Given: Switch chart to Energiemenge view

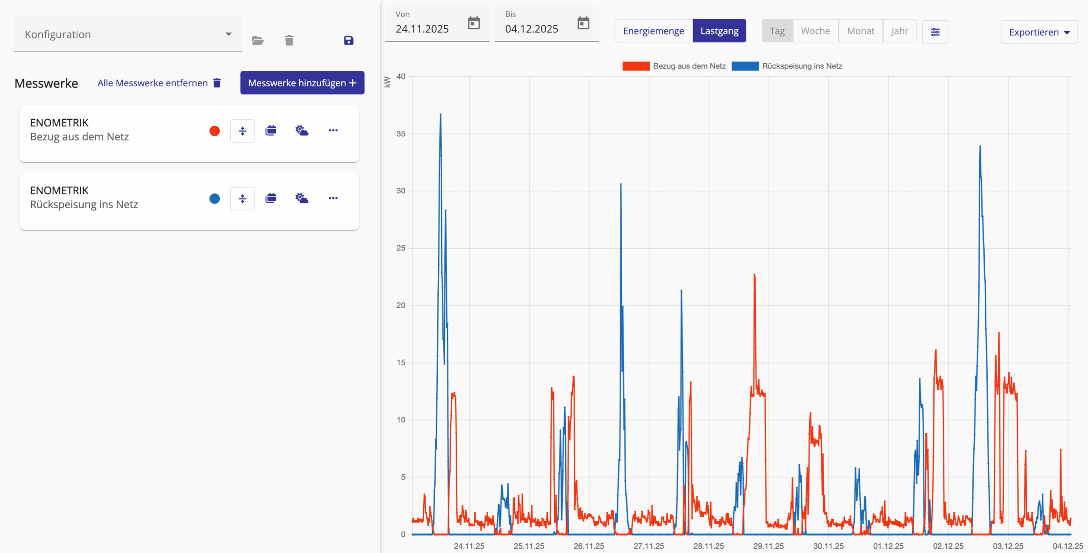Looking at the screenshot, I should (653, 31).
